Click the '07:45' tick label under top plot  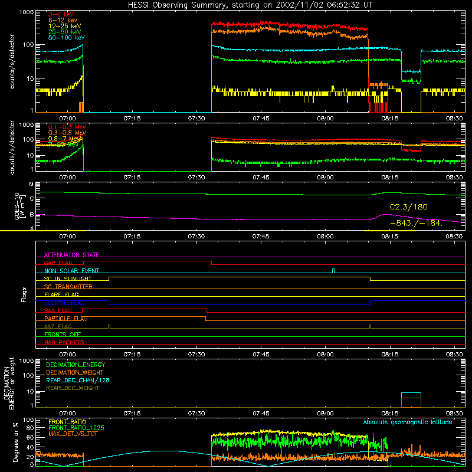(x=261, y=119)
